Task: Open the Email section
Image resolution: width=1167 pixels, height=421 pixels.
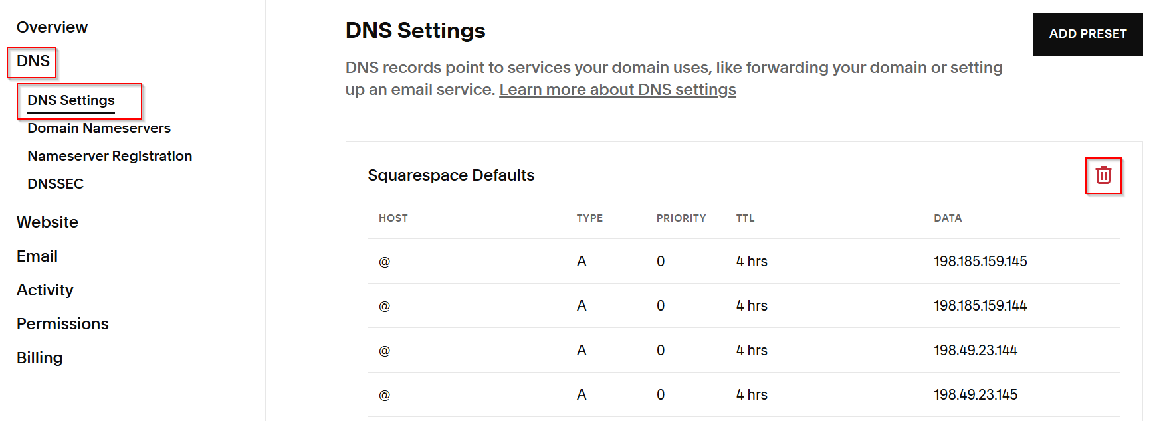Action: coord(37,256)
